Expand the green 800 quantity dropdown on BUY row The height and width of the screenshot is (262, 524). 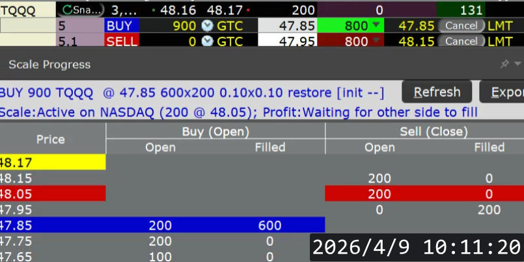(376, 26)
